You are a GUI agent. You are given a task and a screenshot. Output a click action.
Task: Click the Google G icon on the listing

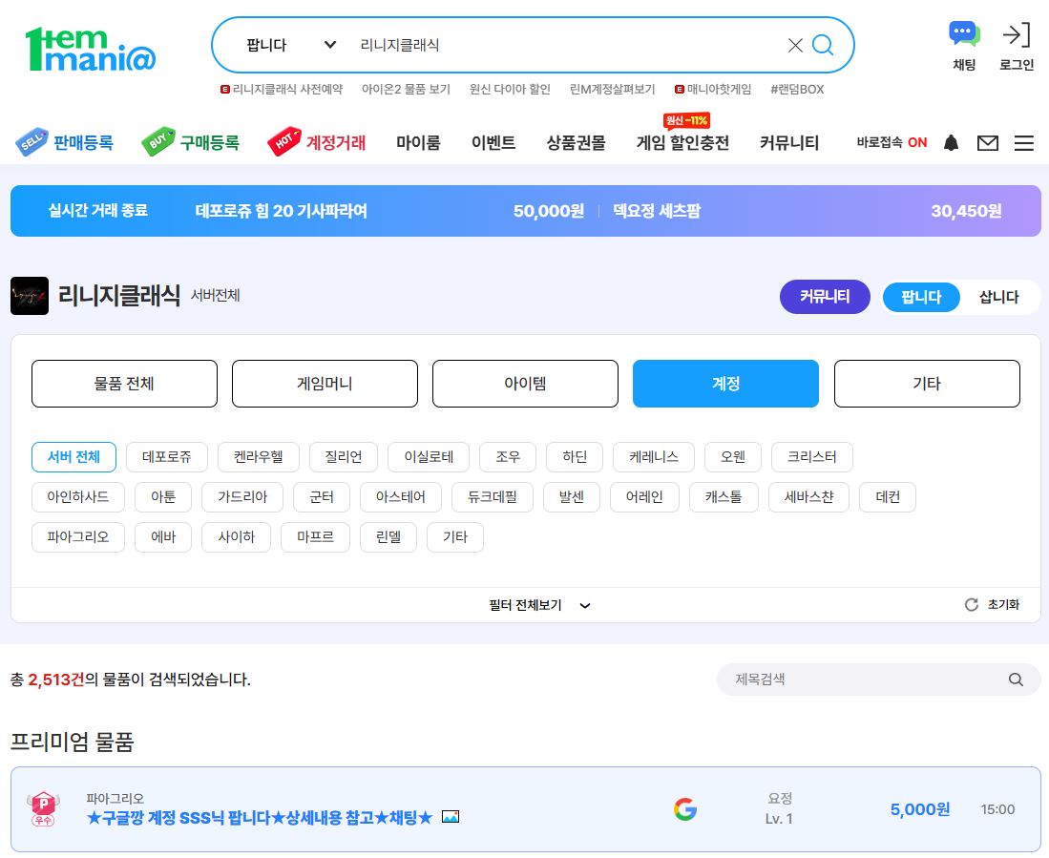click(685, 809)
